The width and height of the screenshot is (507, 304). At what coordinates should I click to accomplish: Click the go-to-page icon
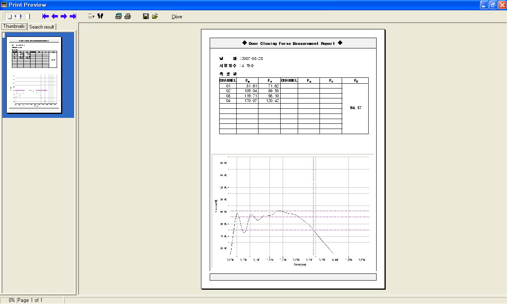coord(91,16)
